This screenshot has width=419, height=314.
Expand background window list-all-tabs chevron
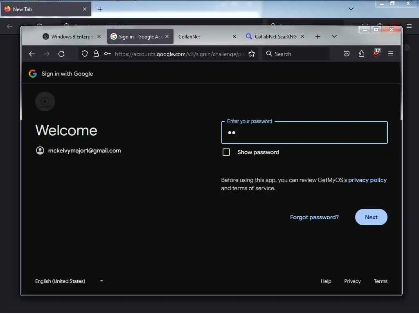pos(351,9)
